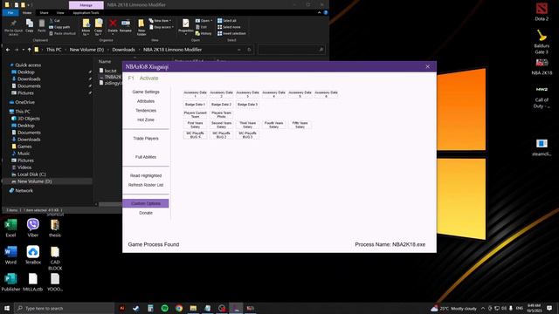Click MC Playoffs BUG 3 button

tap(247, 135)
